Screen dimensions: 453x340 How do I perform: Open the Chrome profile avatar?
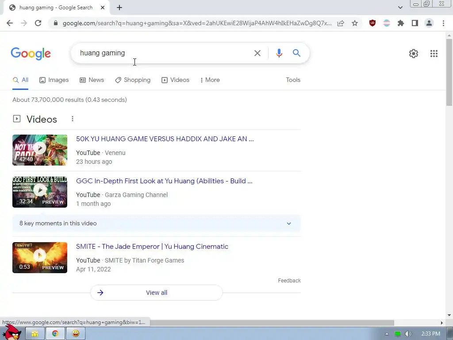point(429,23)
